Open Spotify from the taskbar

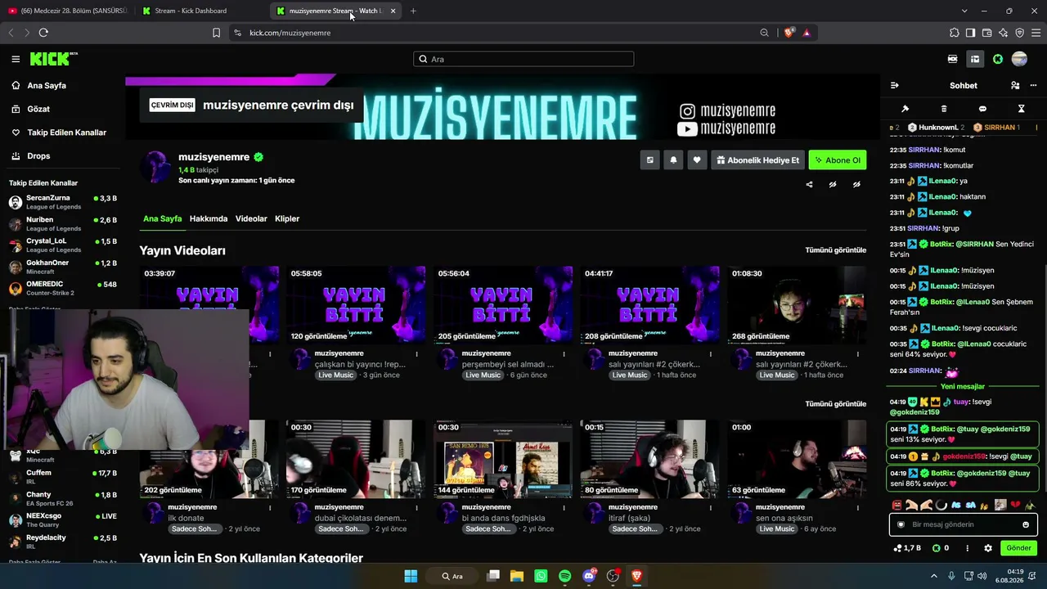(564, 576)
